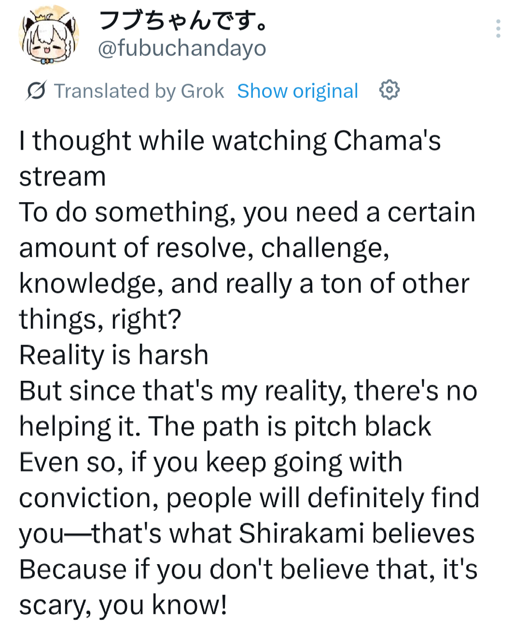Click the word "Shirakami" in the post
529x624 pixels.
[x=301, y=534]
